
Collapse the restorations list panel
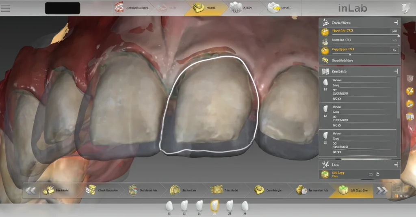point(395,71)
